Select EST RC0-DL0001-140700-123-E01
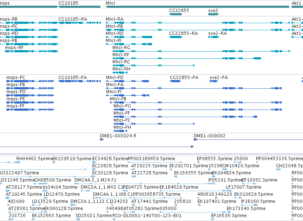The width and height of the screenshot is (303, 221). tap(147, 216)
